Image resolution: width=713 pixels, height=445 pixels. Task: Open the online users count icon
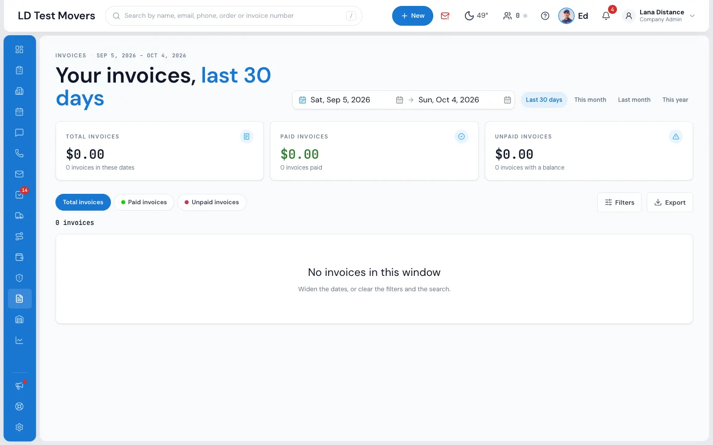tap(515, 16)
